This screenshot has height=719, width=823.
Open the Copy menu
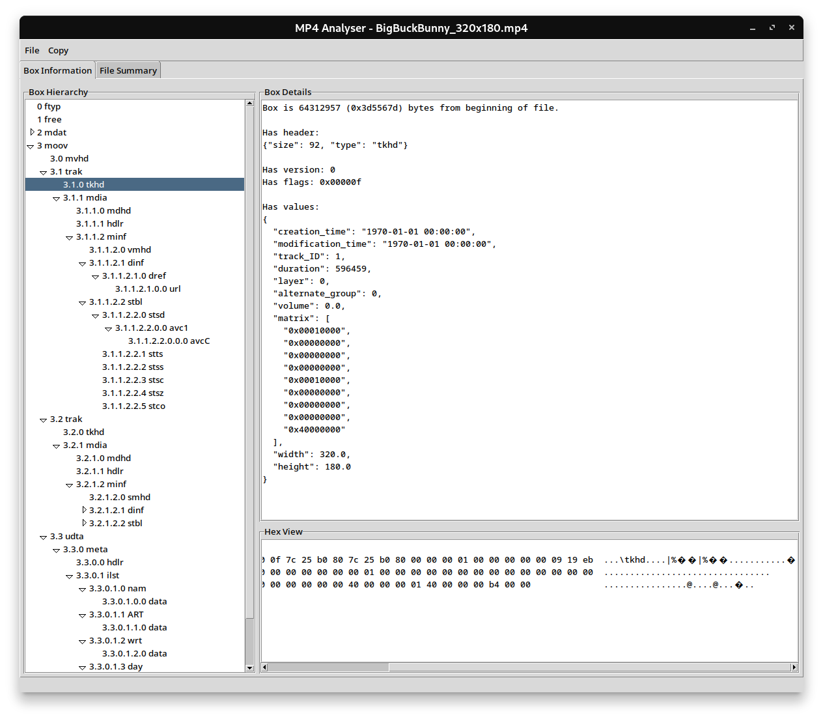58,50
